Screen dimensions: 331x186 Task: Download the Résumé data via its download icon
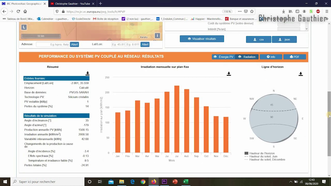pyautogui.click(x=87, y=74)
